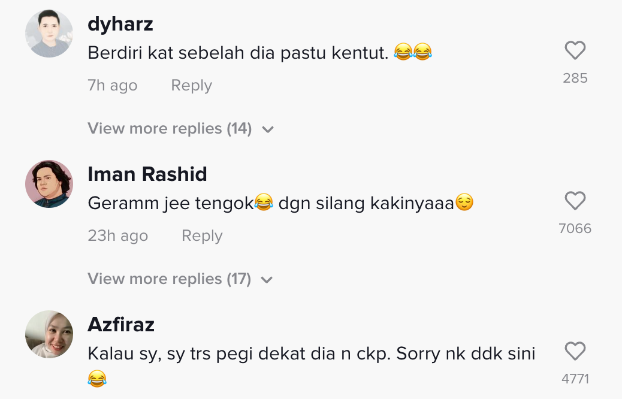Viewport: 622px width, 399px height.
Task: Like dyharz's comment with the heart icon
Action: (575, 51)
